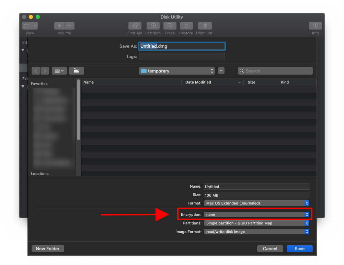
Task: Collapse the External disclosure triangle in sidebar
Action: [x=23, y=87]
